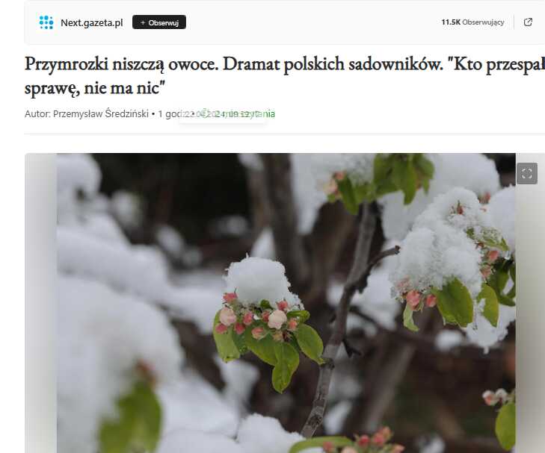The height and width of the screenshot is (453, 545).
Task: Click the quoted headline part "Kto przespał sprawę"
Action: point(284,76)
